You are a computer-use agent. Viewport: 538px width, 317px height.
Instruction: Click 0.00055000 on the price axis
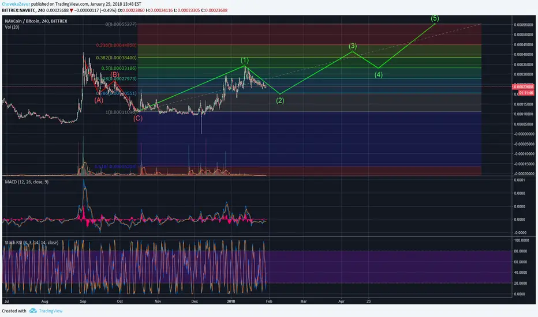(x=523, y=25)
